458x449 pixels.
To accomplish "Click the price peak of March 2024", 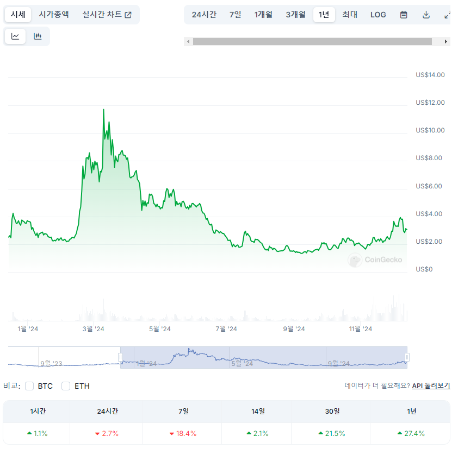I will coord(103,110).
